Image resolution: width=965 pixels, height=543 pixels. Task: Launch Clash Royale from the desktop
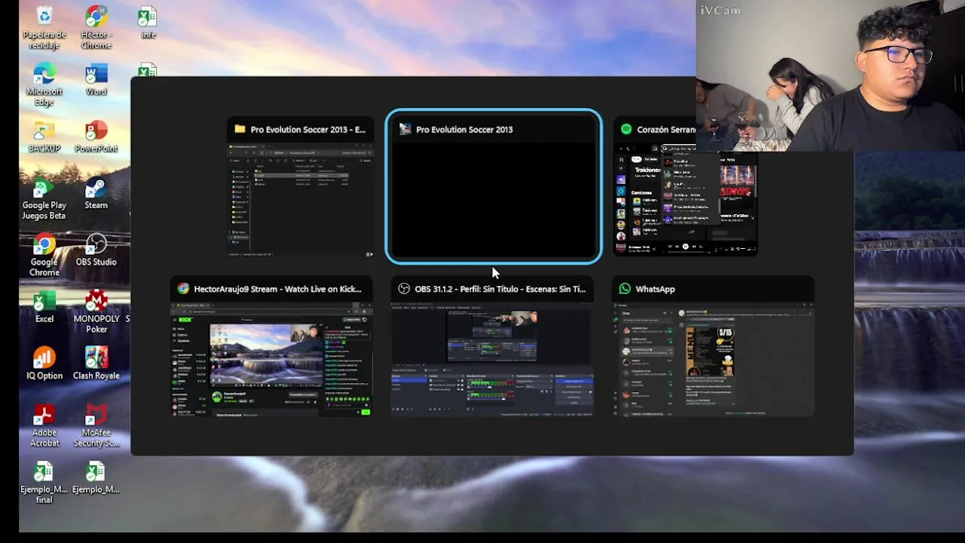(x=96, y=364)
